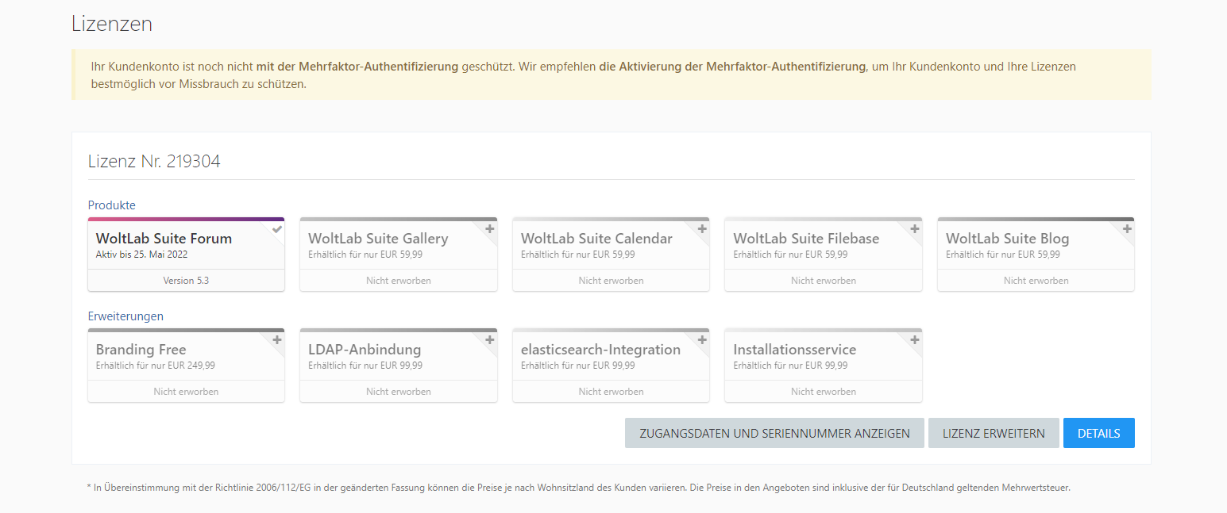Open the Details button
The width and height of the screenshot is (1227, 513).
coord(1098,433)
